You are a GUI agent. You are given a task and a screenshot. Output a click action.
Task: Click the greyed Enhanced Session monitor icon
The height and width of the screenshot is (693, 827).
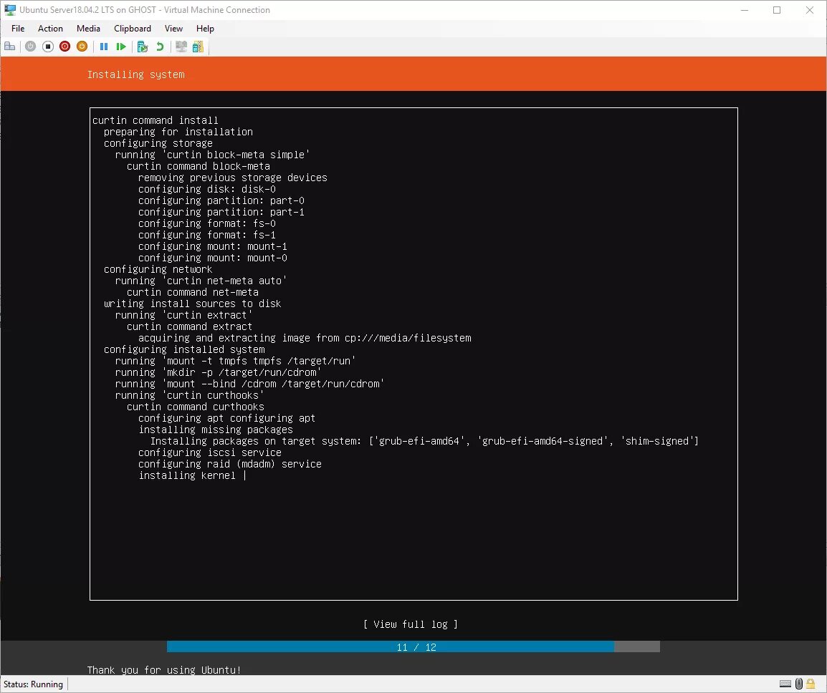point(181,47)
